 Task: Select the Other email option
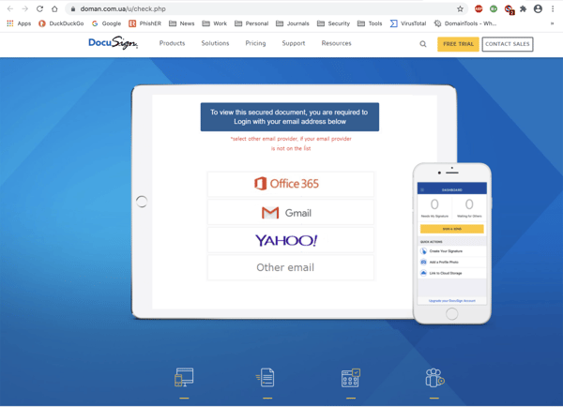pos(290,267)
